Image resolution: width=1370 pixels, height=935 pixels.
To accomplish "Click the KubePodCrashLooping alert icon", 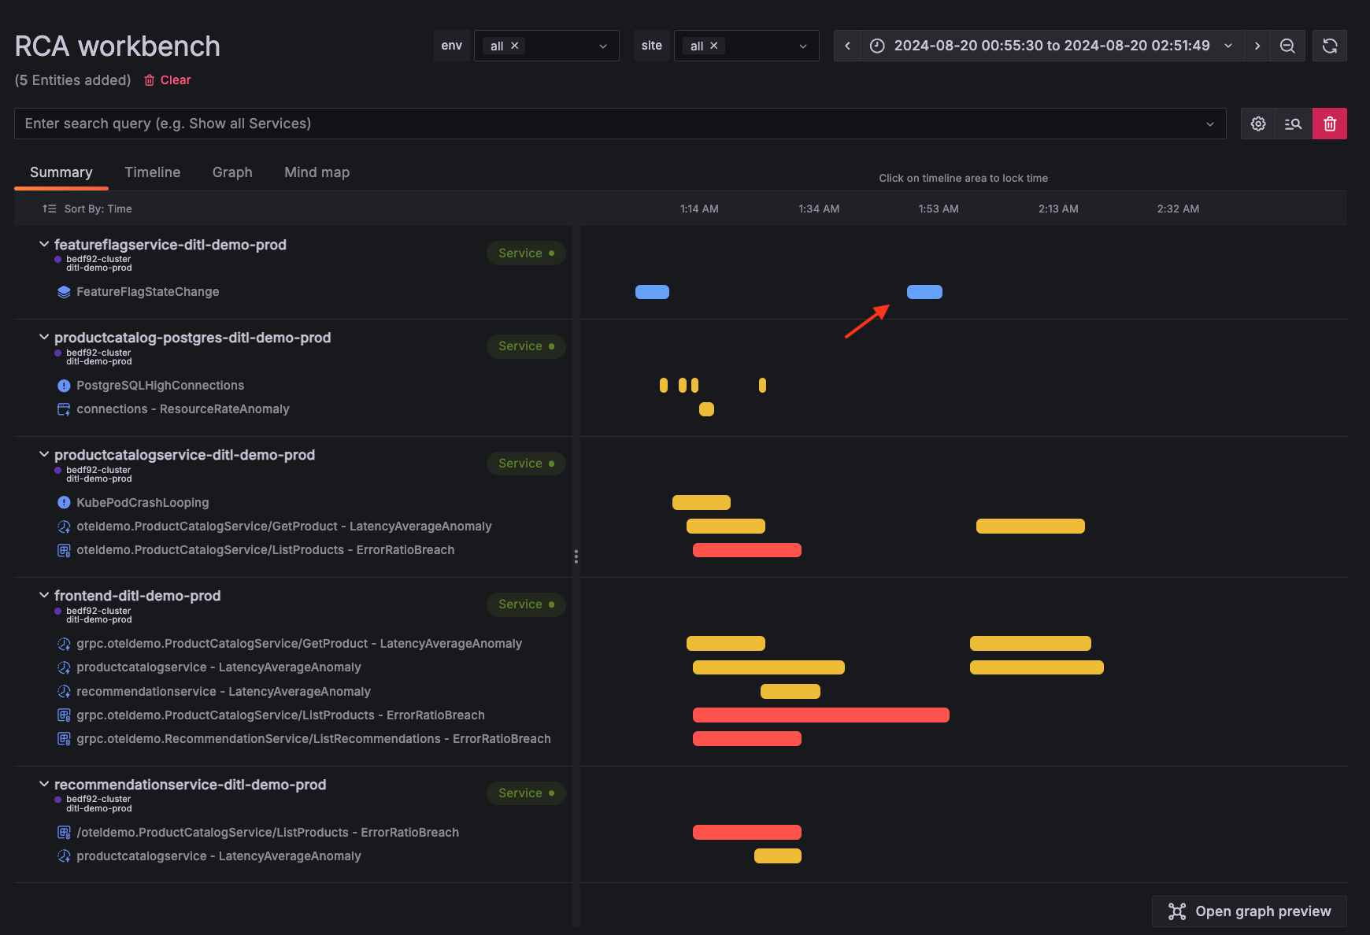I will pos(63,502).
